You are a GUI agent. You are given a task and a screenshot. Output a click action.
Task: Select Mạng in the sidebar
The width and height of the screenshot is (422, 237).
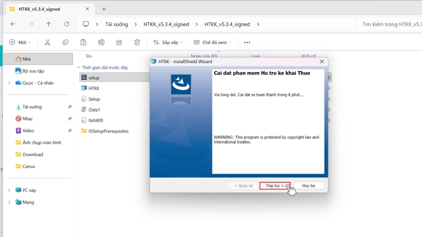(x=28, y=202)
